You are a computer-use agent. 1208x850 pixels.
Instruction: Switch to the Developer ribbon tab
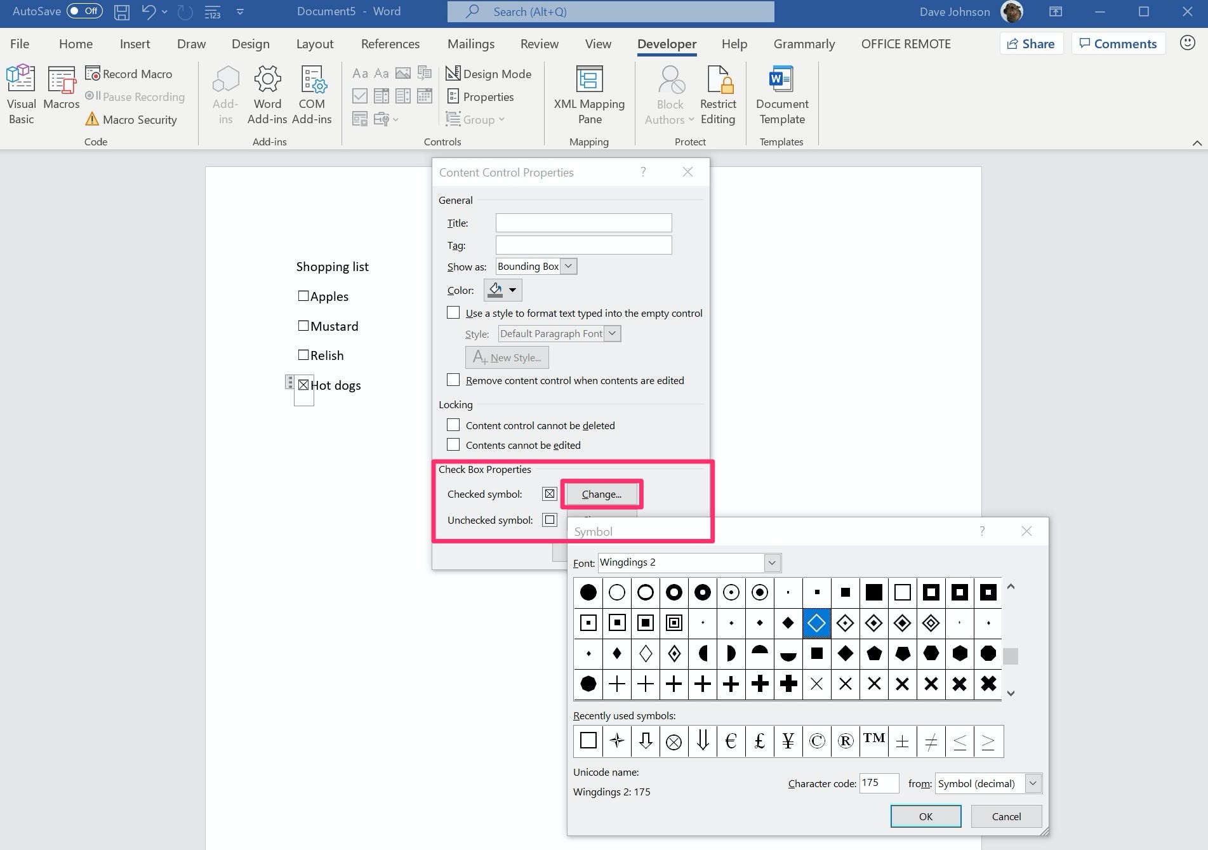pyautogui.click(x=666, y=43)
